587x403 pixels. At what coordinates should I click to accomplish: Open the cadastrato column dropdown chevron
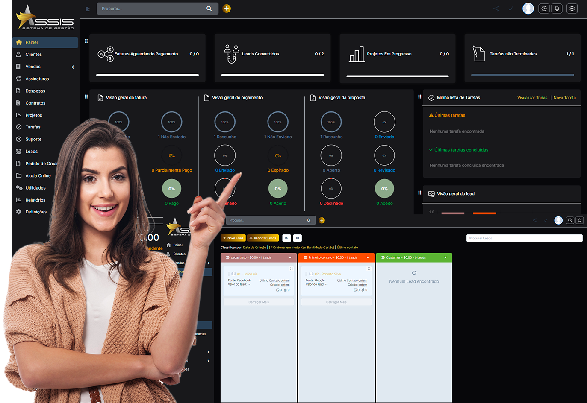[x=290, y=257]
